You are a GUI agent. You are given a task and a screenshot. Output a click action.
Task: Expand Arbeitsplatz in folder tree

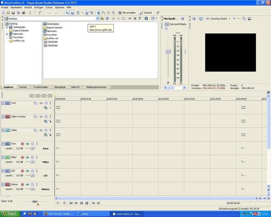(7, 27)
